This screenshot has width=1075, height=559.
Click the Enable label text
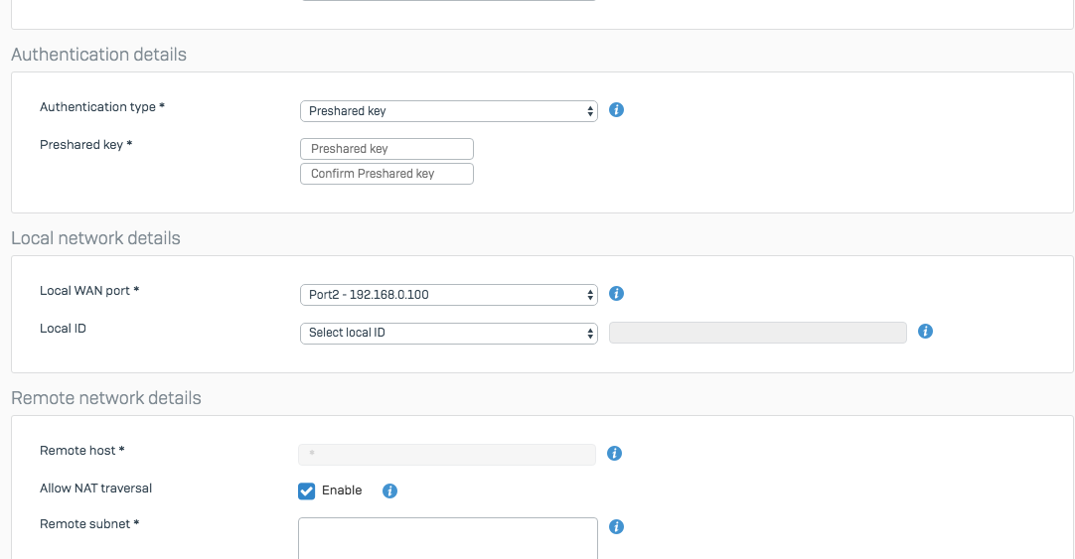coord(342,490)
